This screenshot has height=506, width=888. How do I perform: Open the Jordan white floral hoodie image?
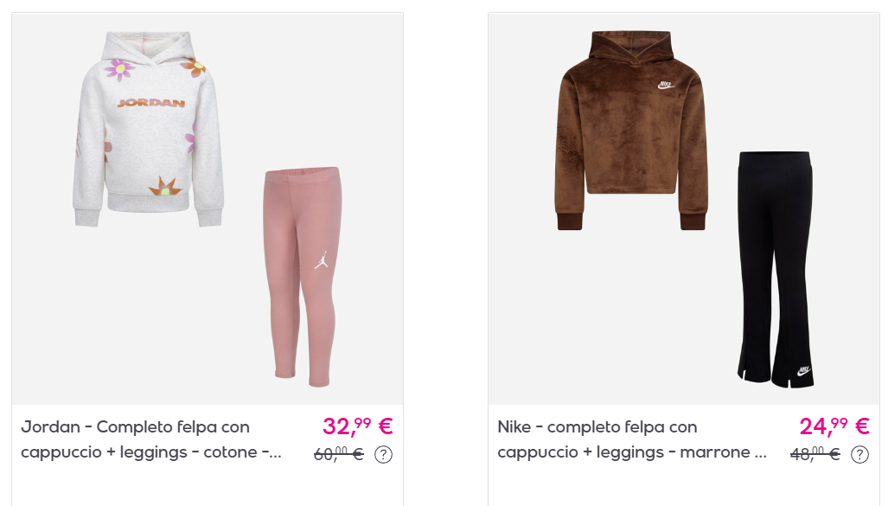pyautogui.click(x=148, y=129)
